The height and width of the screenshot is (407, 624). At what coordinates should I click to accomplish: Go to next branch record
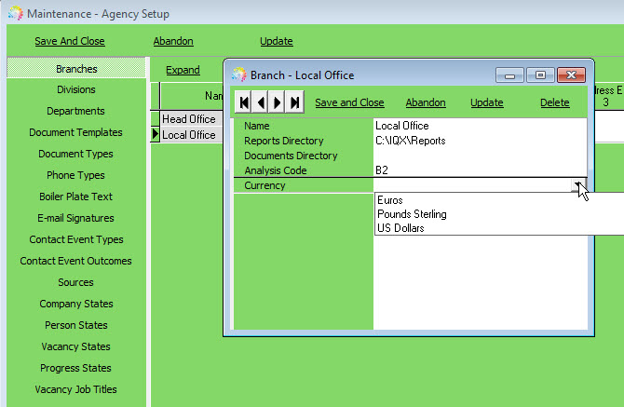(277, 102)
